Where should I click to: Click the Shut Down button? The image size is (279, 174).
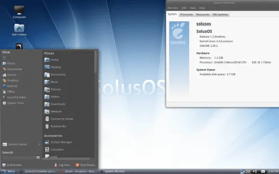point(86,165)
